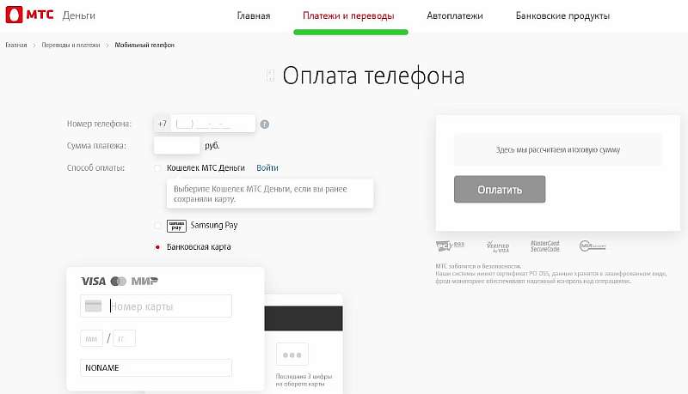This screenshot has width=688, height=394.
Task: Click the CVV three-digit code field
Action: click(x=292, y=355)
